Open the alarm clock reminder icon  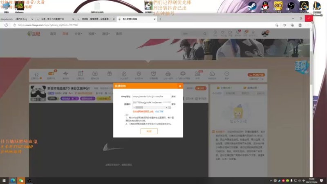coord(154,74)
